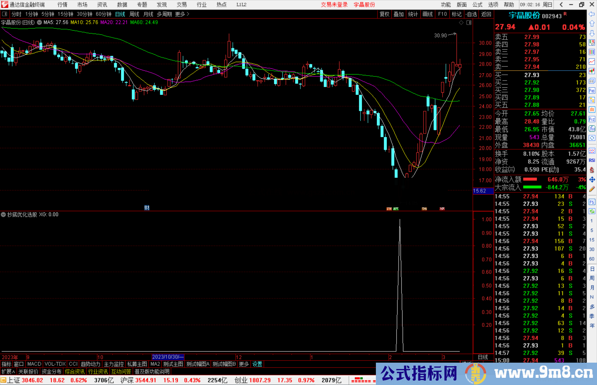Viewport: 597px width, 385px height.
Task: Open the RSI indicator sidebar icon
Action: tap(592, 160)
